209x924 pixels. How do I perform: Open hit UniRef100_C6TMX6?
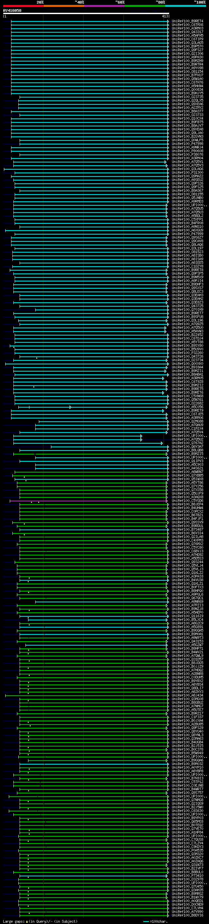coord(187,25)
